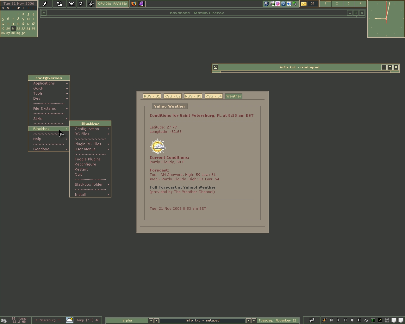Stop playback with the round stop button
Screen dimensions: 405x324
[352, 320]
